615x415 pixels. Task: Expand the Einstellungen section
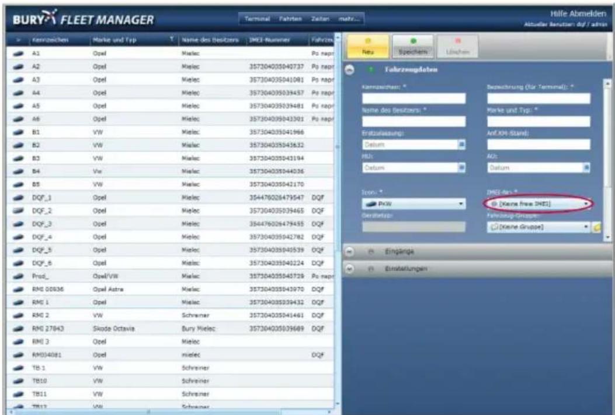coord(349,269)
